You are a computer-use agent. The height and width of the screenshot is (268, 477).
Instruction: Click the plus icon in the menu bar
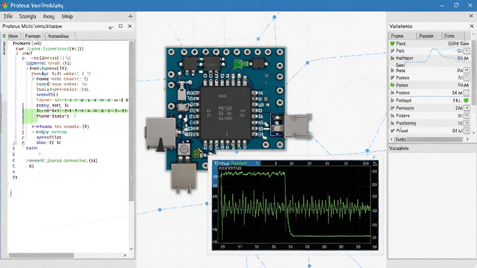pos(130,16)
